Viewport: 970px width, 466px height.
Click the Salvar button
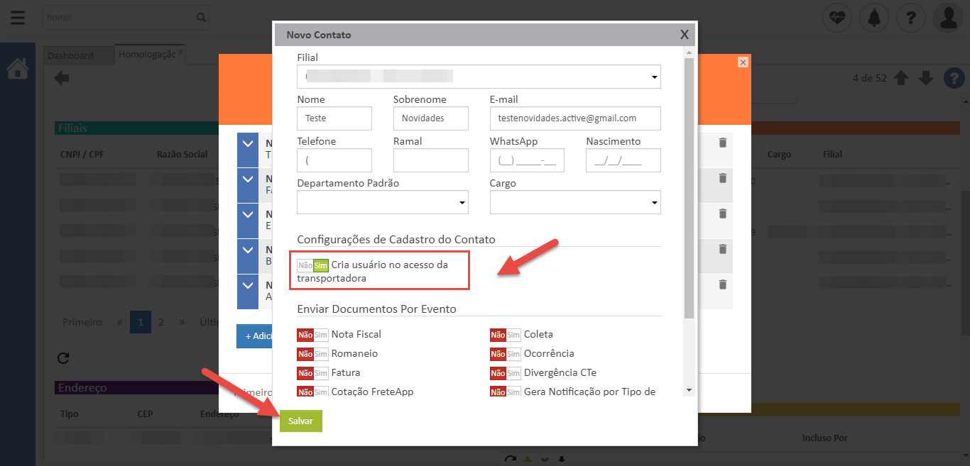[300, 421]
